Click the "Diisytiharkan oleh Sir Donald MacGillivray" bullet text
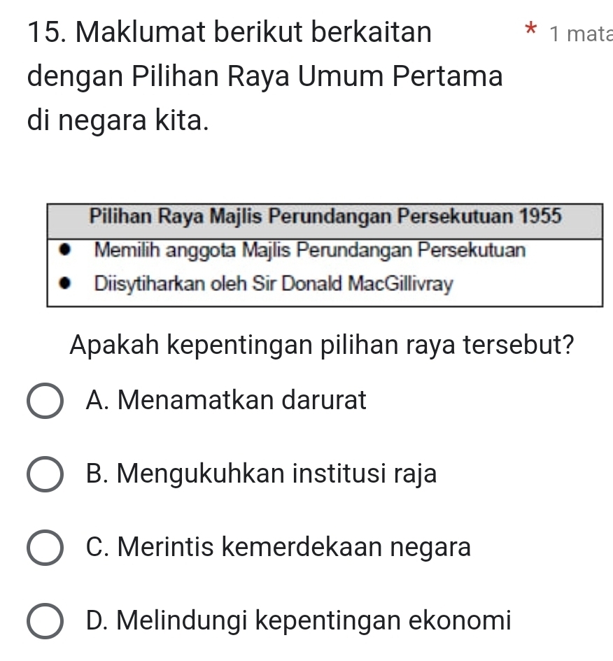This screenshot has width=613, height=661. point(274,285)
